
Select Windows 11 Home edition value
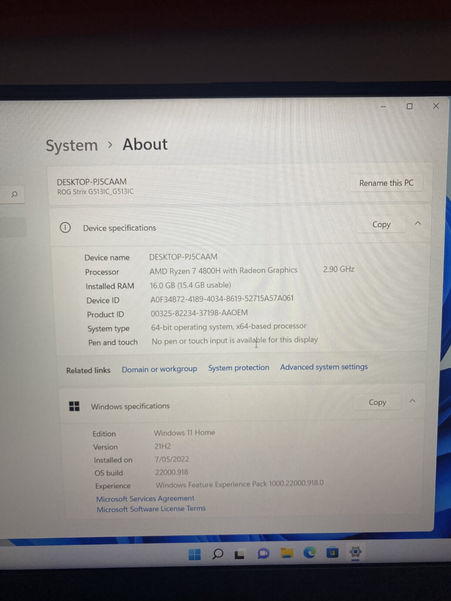tap(184, 432)
